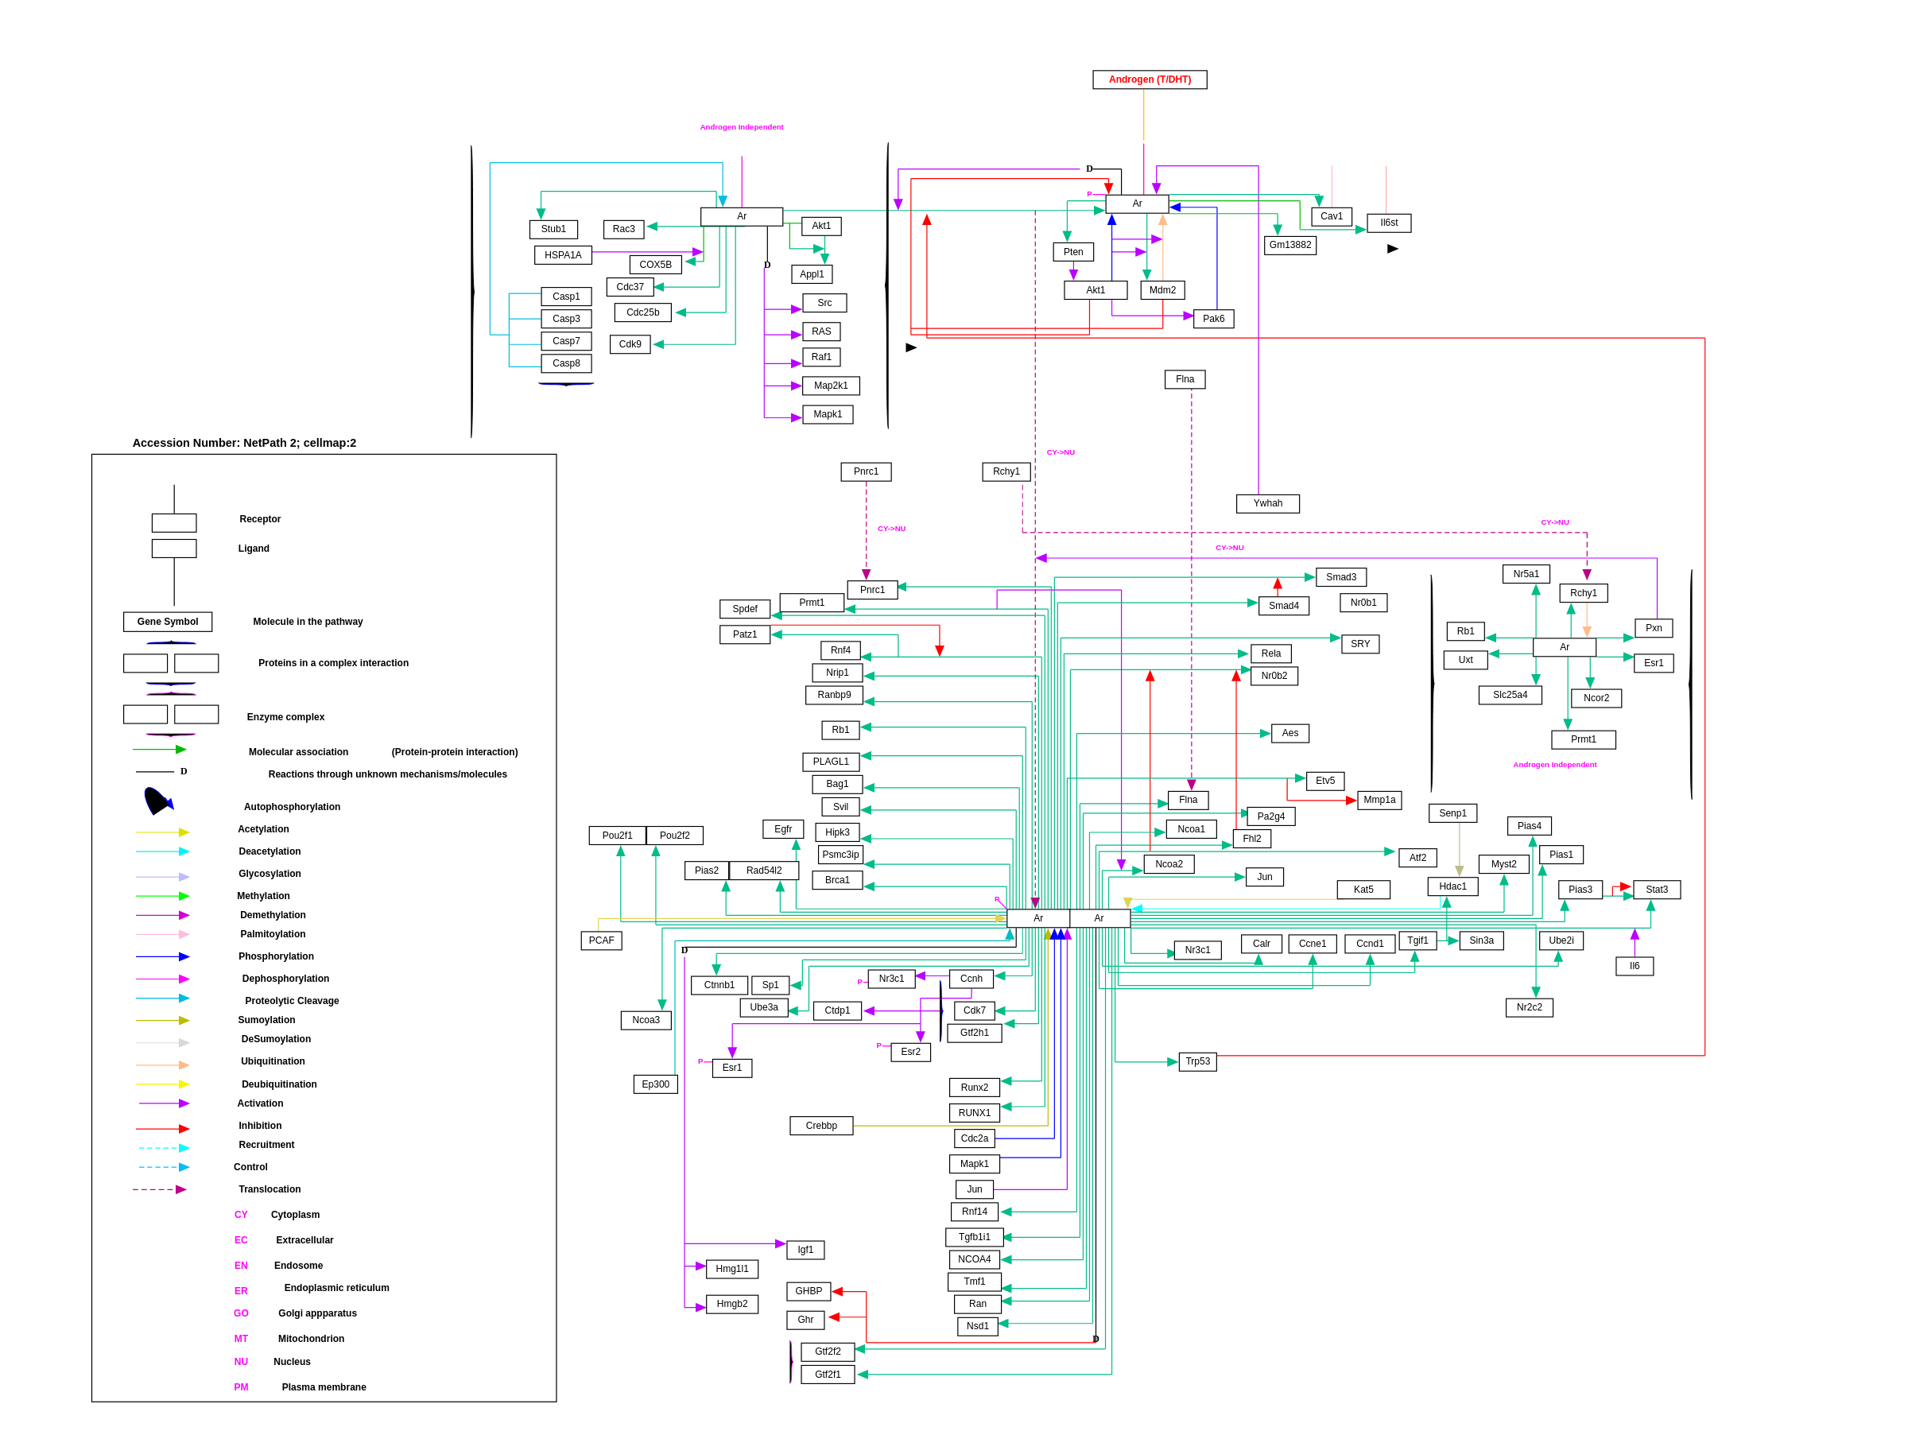1908x1431 pixels.
Task: Click the orange Ubiquitination legend arrow
Action: (x=162, y=1065)
